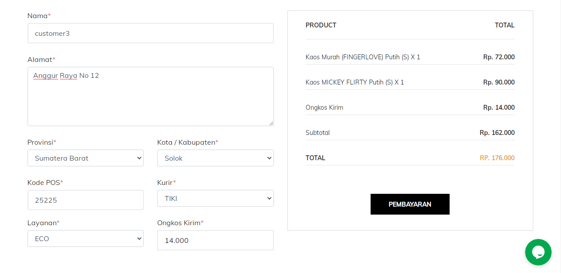
Task: Click the PEMBAYARAN button
Action: [x=410, y=204]
